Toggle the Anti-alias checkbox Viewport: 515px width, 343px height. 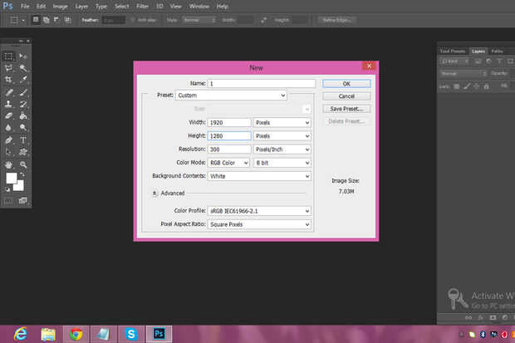tap(134, 18)
